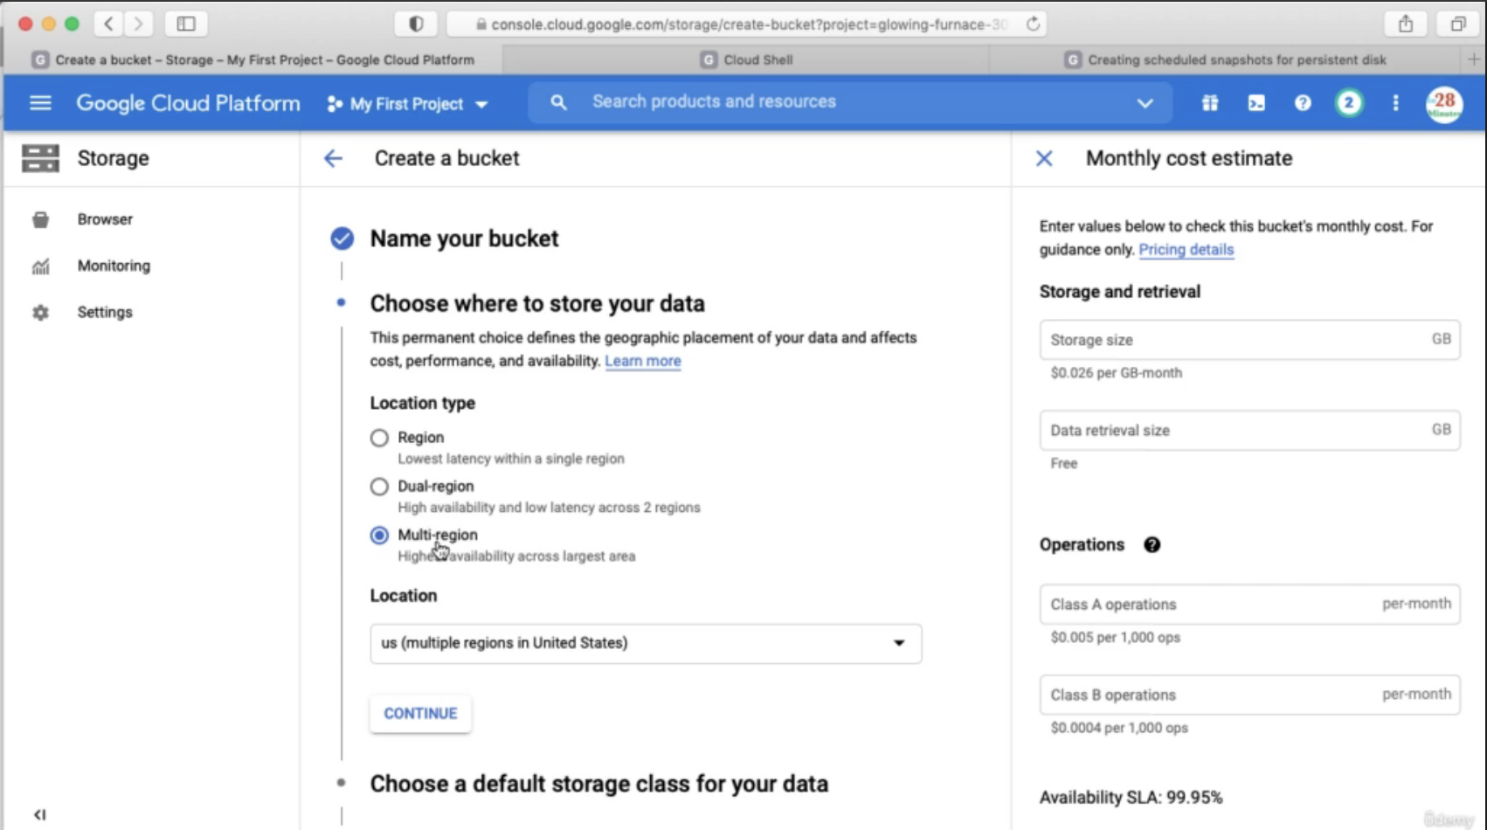Image resolution: width=1487 pixels, height=830 pixels.
Task: Show Safari tab overview
Action: 1458,24
